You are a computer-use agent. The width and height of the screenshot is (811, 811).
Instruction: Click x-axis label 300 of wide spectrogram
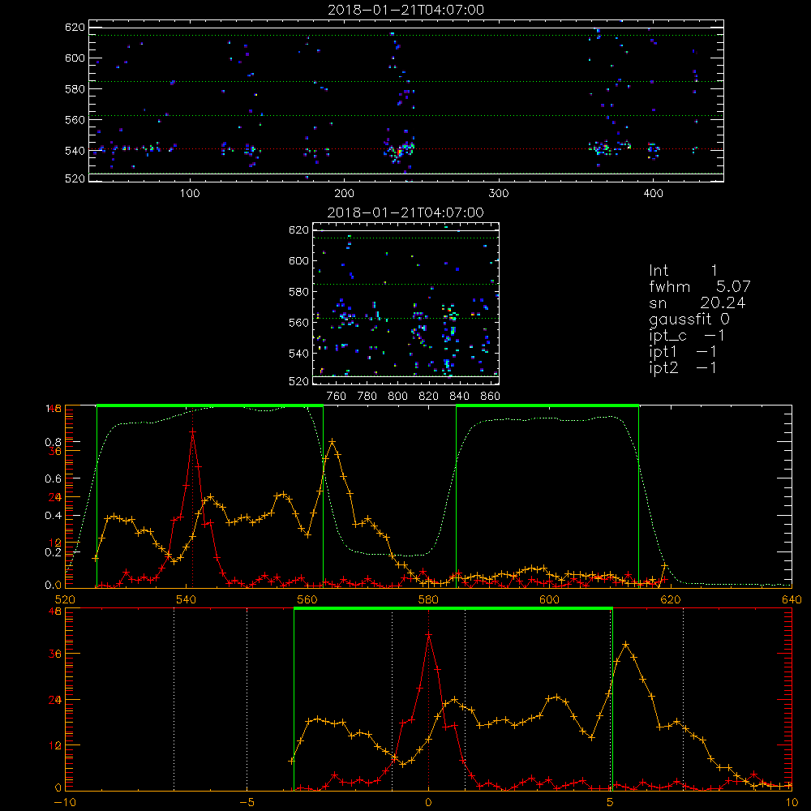coord(499,194)
